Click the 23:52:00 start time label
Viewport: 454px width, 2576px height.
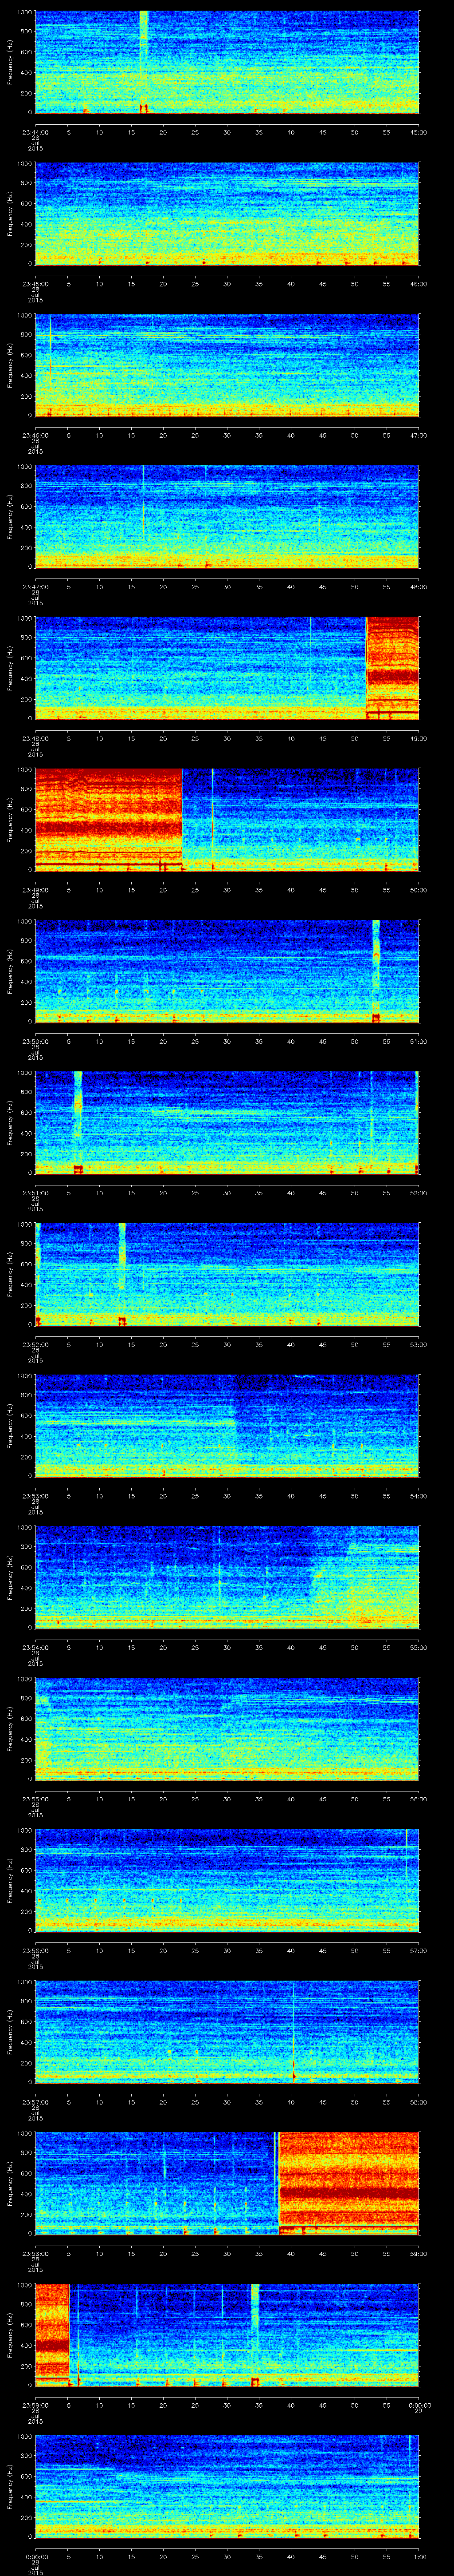[x=35, y=1344]
